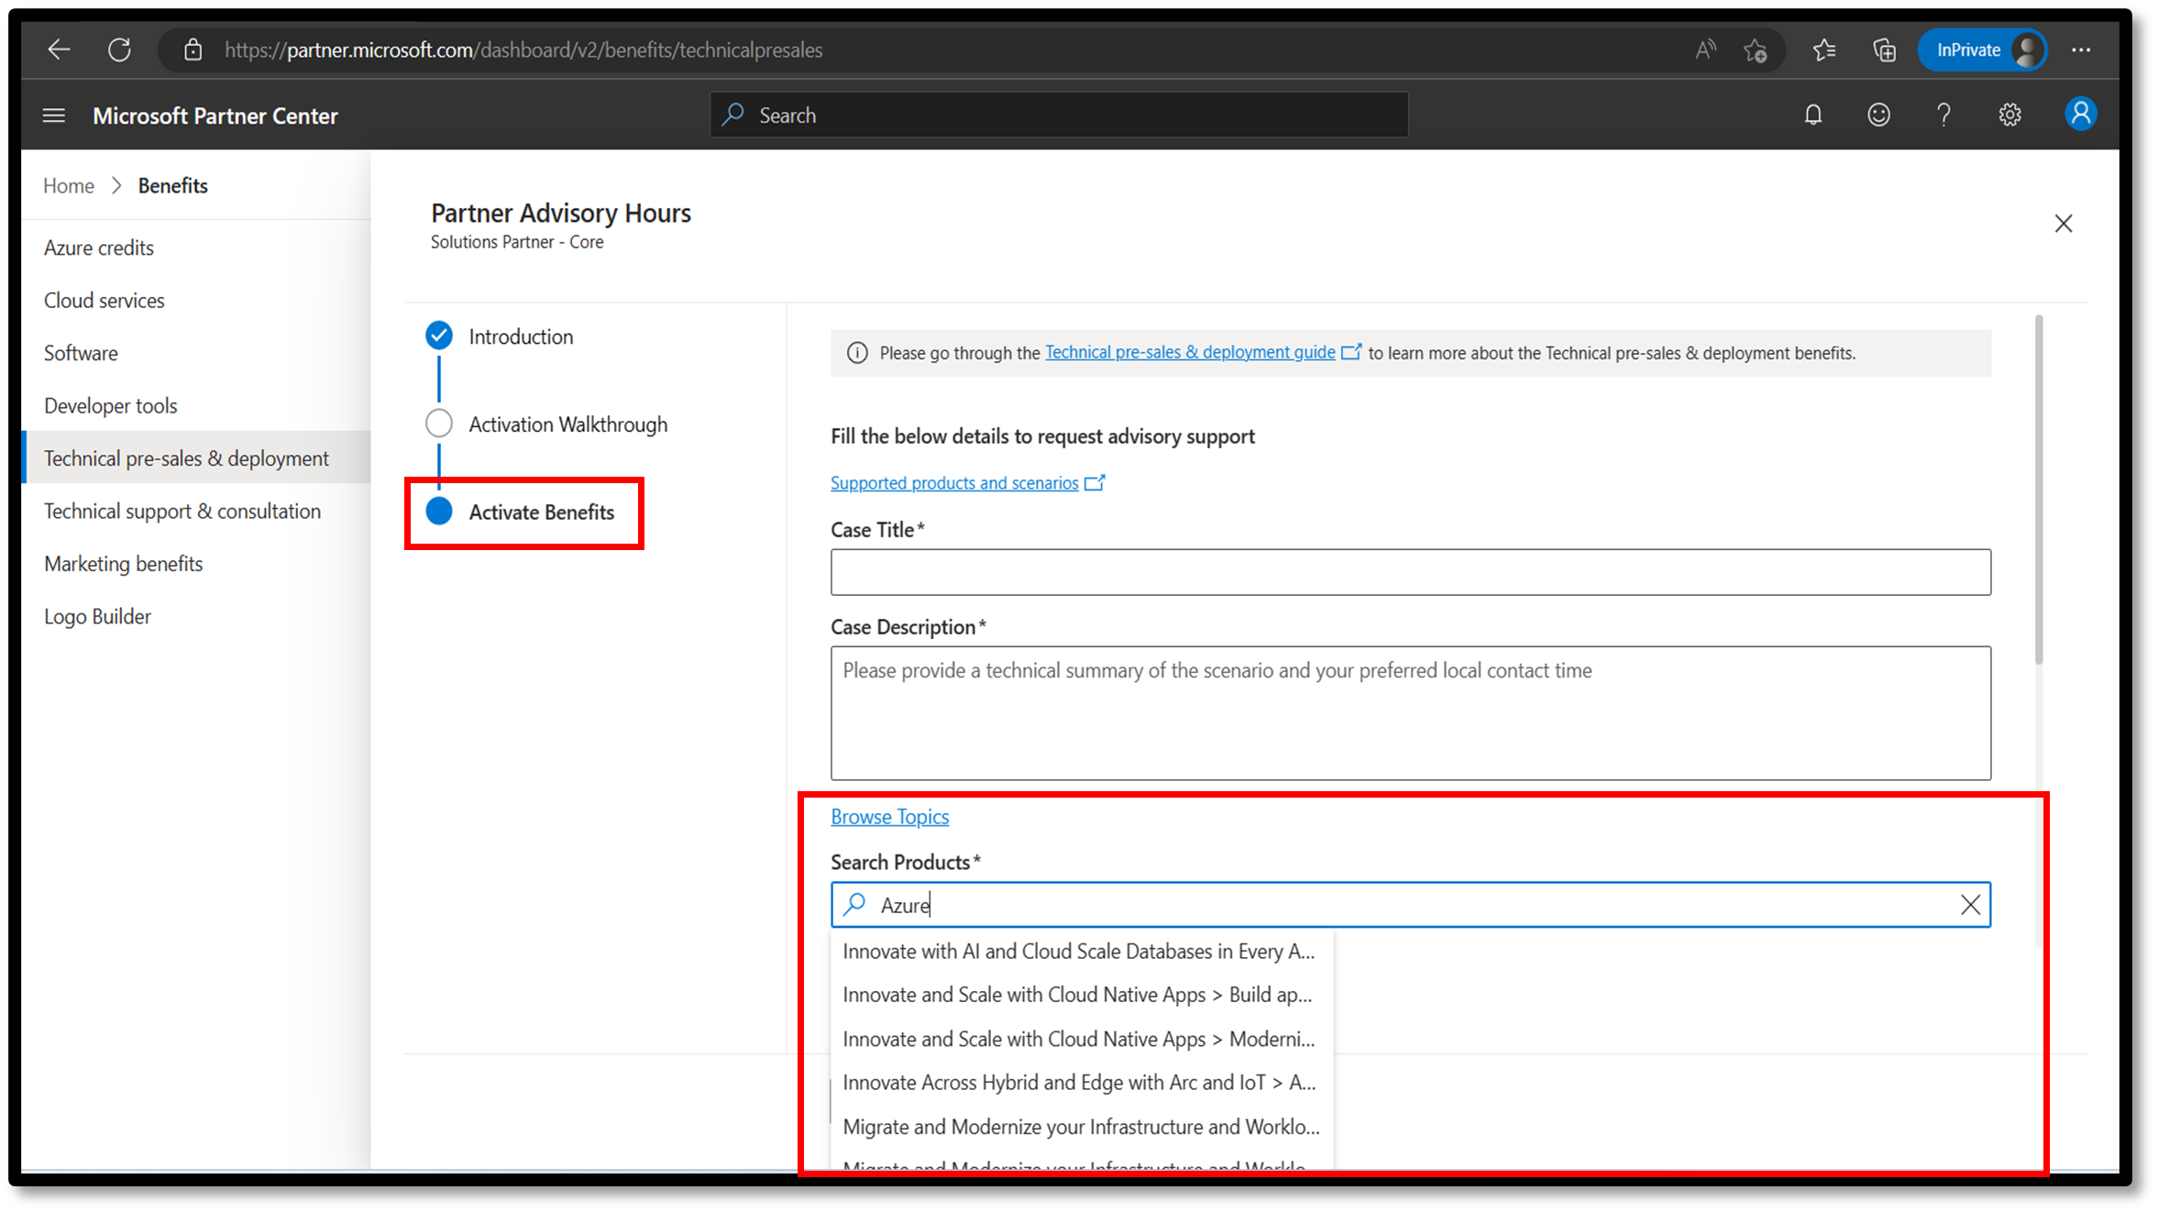Clear the Azure search products input
This screenshot has height=1212, width=2158.
pos(1968,905)
